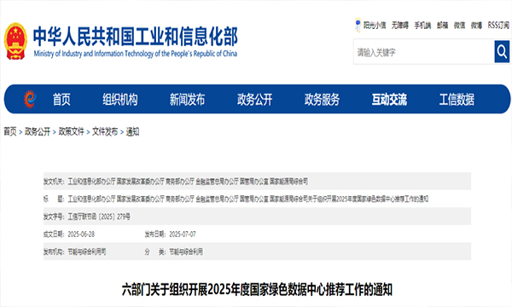512x307 pixels.
Task: Click the blue search magnifier button
Action: pos(502,51)
